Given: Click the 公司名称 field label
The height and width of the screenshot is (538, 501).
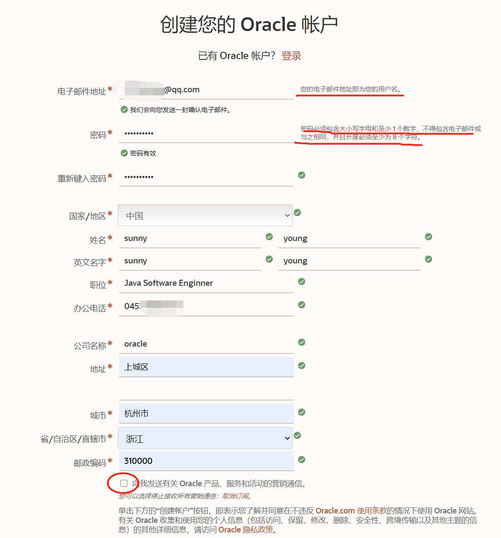Looking at the screenshot, I should (90, 346).
